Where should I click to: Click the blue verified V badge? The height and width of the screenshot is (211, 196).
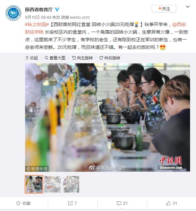(x=57, y=10)
